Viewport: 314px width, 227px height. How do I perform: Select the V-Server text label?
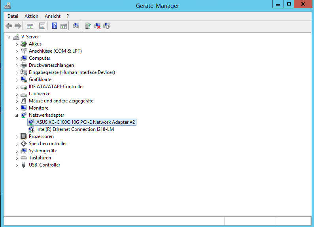(x=30, y=37)
